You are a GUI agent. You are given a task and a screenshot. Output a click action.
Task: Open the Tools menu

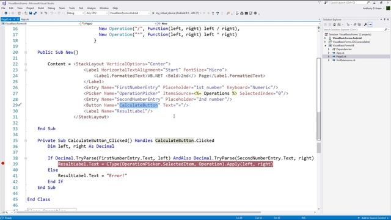pos(72,8)
